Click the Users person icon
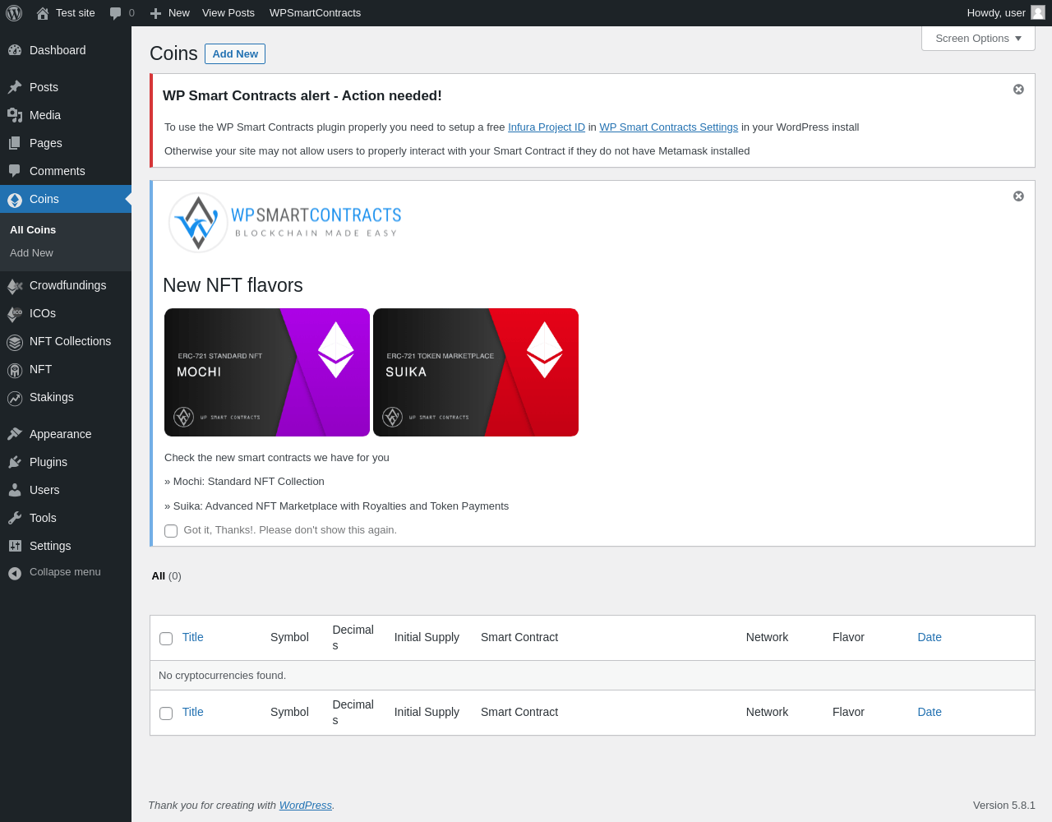The height and width of the screenshot is (822, 1052). (x=15, y=490)
